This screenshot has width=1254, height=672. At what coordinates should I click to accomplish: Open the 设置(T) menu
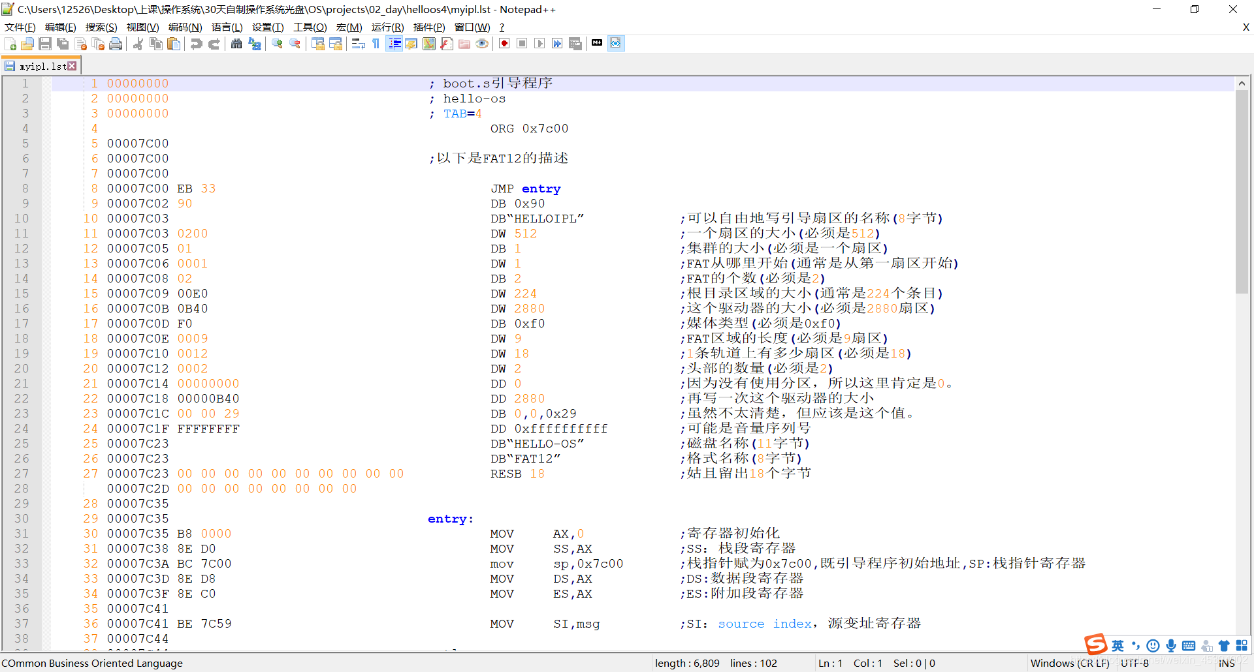(x=268, y=27)
